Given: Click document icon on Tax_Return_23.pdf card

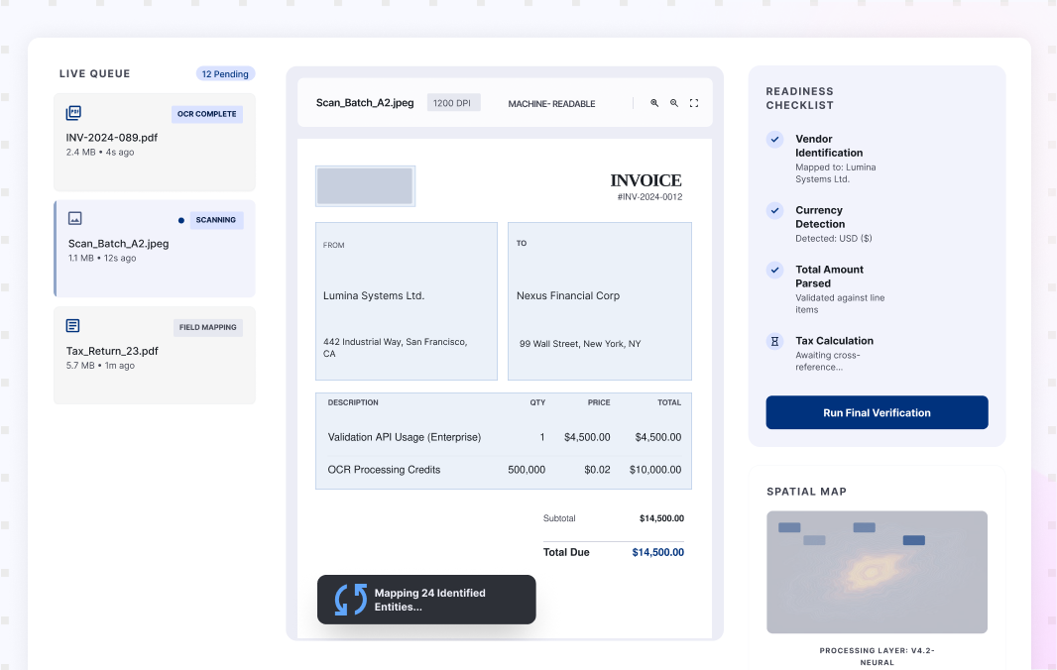Looking at the screenshot, I should coord(72,325).
